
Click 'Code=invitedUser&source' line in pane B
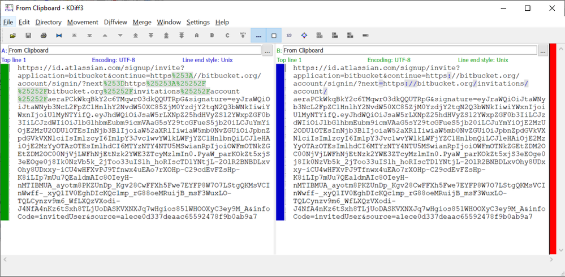[413, 216]
